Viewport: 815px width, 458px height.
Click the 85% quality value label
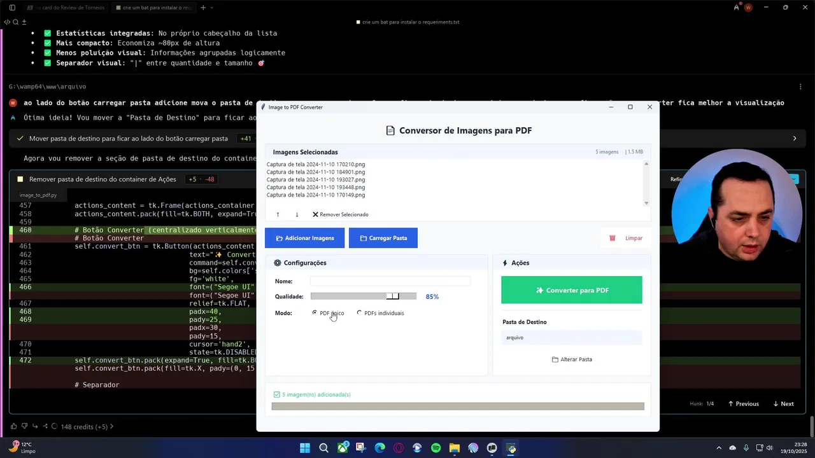pos(432,296)
